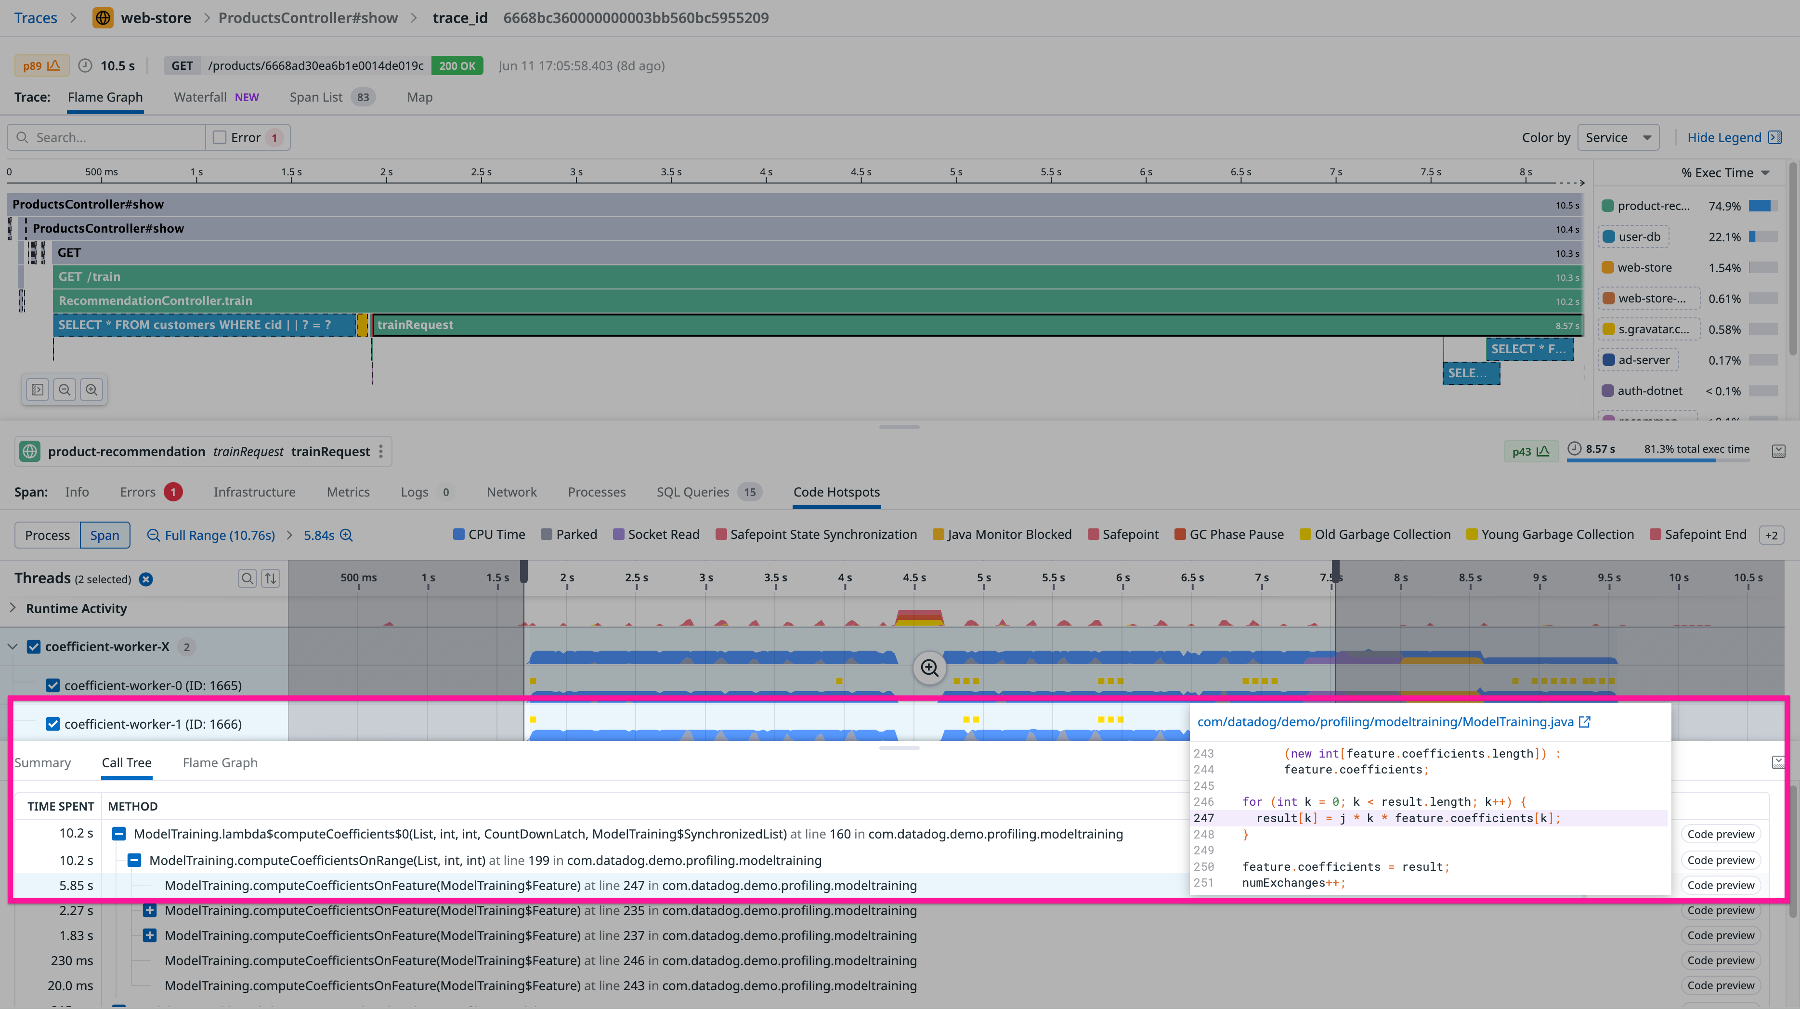Screen dimensions: 1800x1009
Task: Open ModelTraining.java in external editor
Action: [1585, 722]
